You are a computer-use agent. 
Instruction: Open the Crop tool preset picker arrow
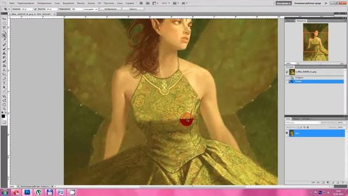click(9, 9)
